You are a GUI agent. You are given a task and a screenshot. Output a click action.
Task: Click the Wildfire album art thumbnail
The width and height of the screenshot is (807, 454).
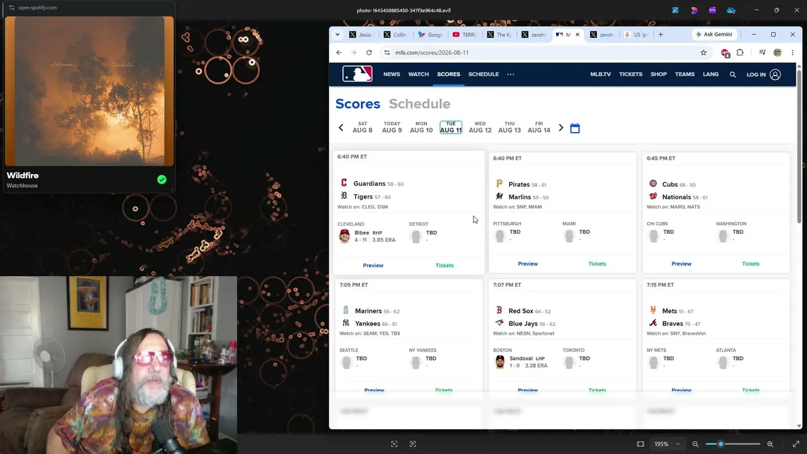[x=89, y=91]
